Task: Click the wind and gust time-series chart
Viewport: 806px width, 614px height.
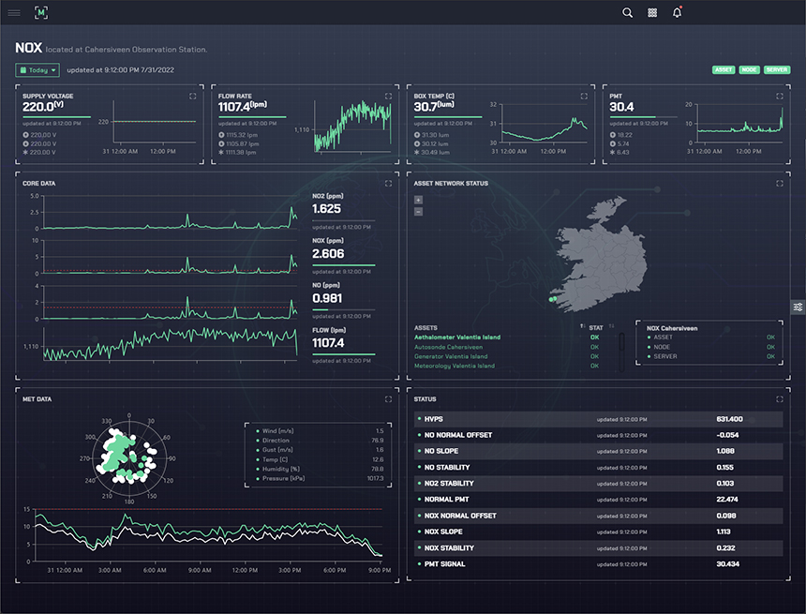Action: 208,535
